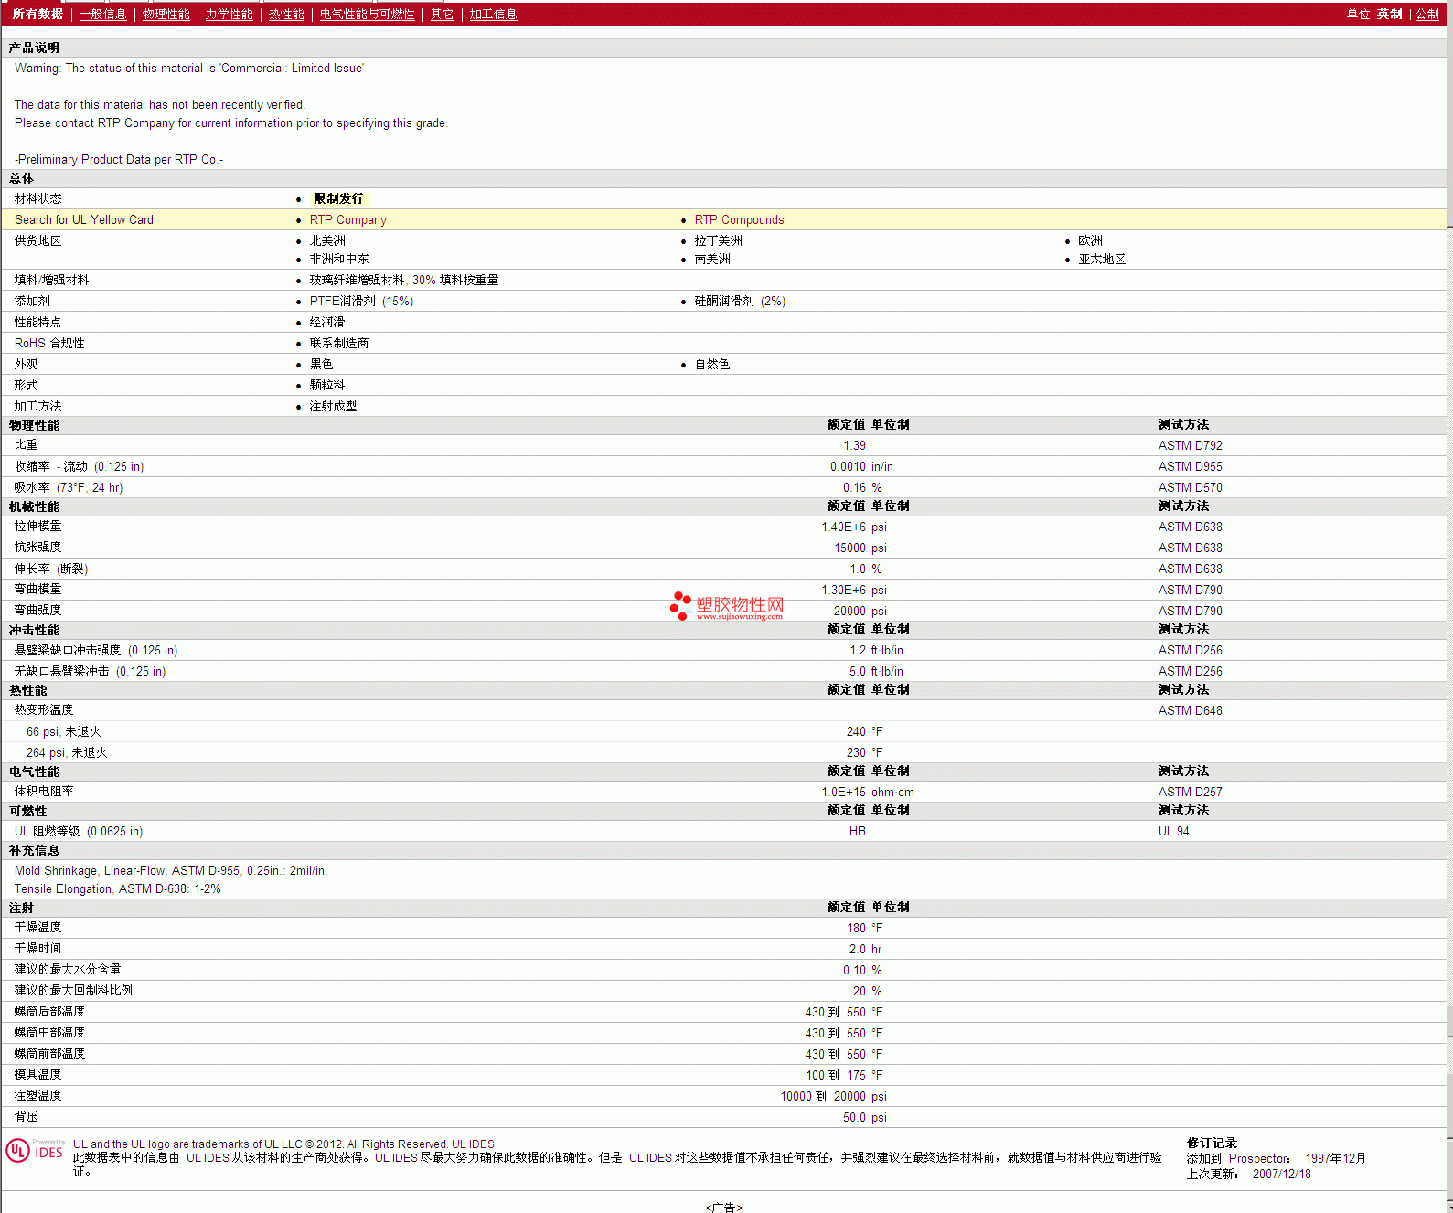Open the 一般信息 tab
The height and width of the screenshot is (1213, 1453).
102,15
